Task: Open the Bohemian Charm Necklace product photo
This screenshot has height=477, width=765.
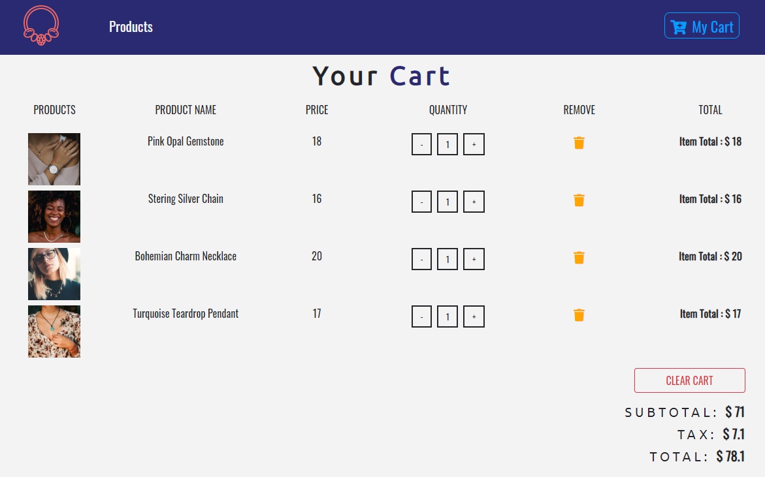Action: tap(54, 274)
